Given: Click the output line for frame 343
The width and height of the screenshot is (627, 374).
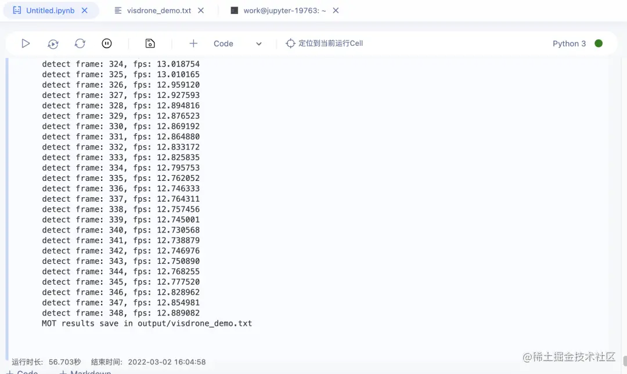Looking at the screenshot, I should pyautogui.click(x=120, y=262).
